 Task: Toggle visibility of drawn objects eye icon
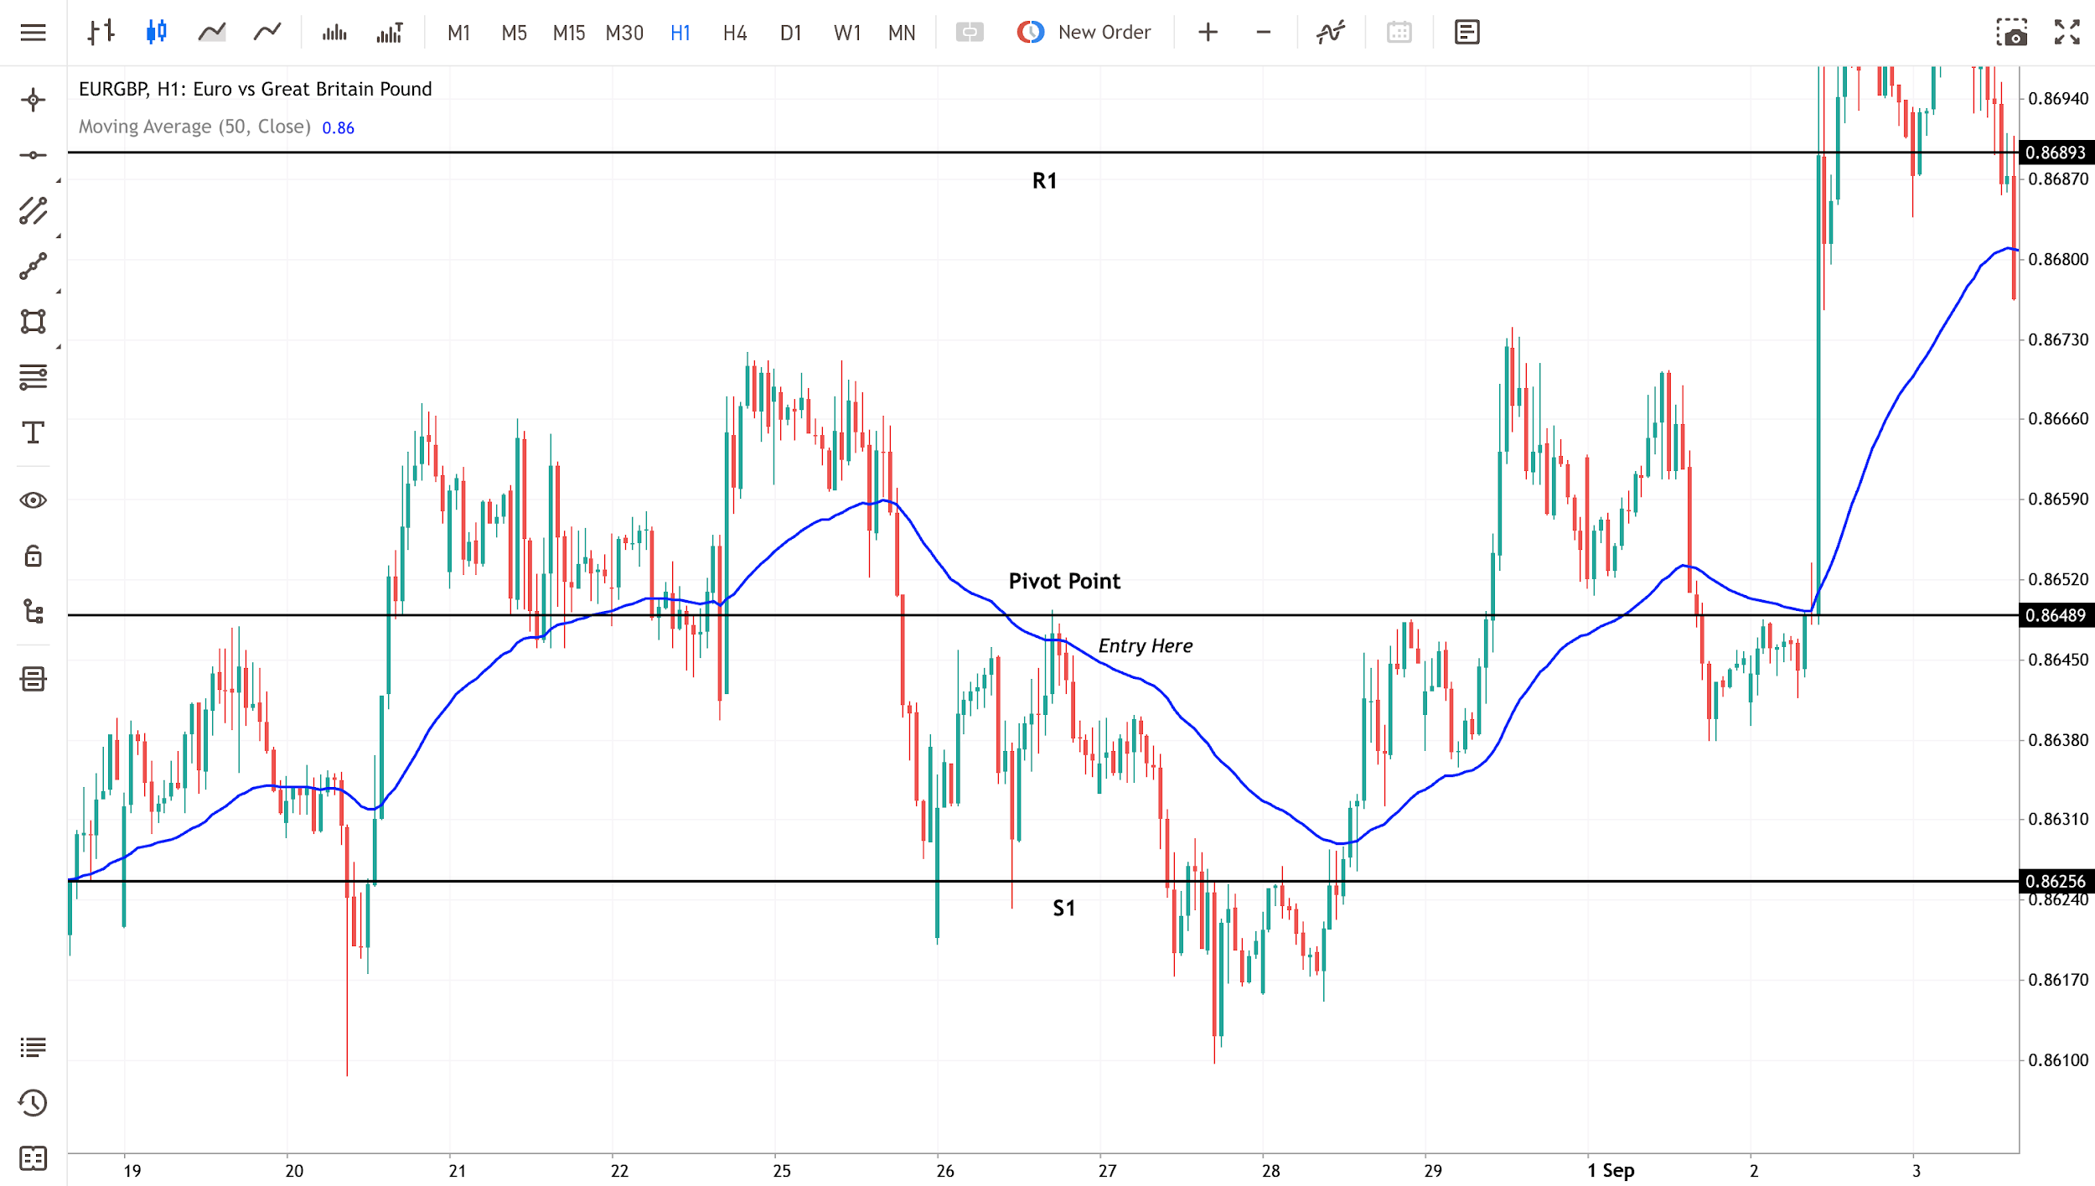coord(33,500)
